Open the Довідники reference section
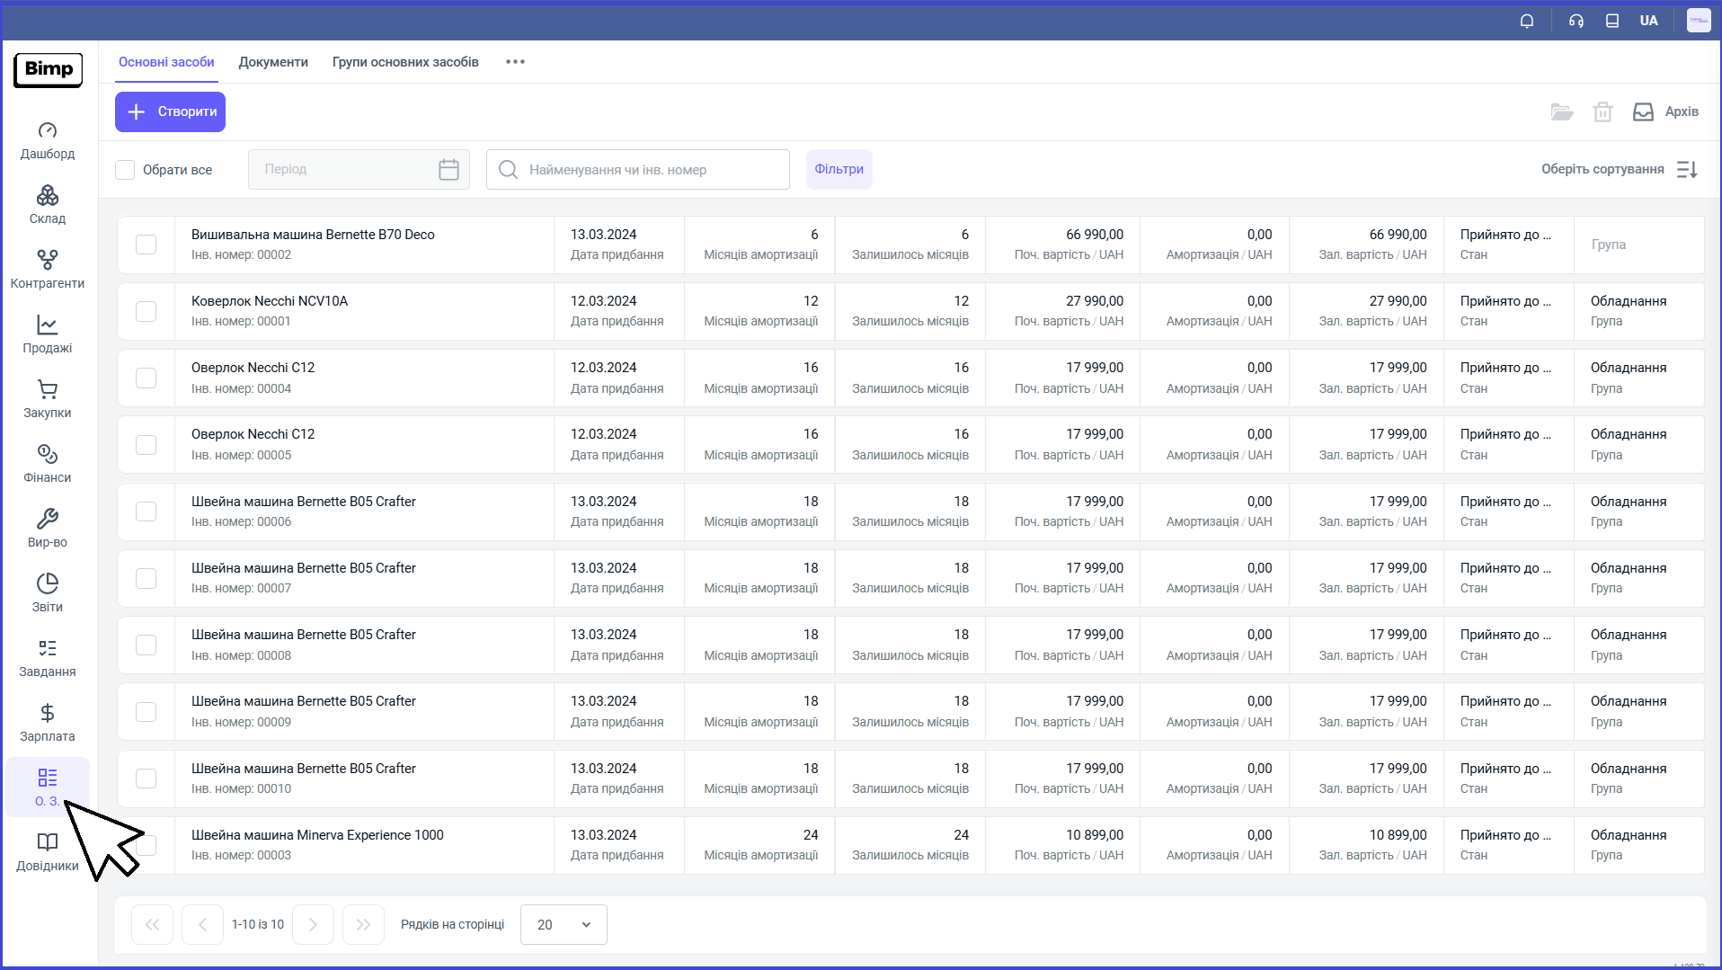 pyautogui.click(x=48, y=853)
